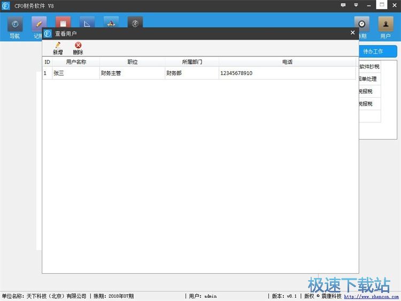This screenshot has height=301, width=401.
Task: Click 单位名称 company name in status bar
Action: [x=44, y=296]
